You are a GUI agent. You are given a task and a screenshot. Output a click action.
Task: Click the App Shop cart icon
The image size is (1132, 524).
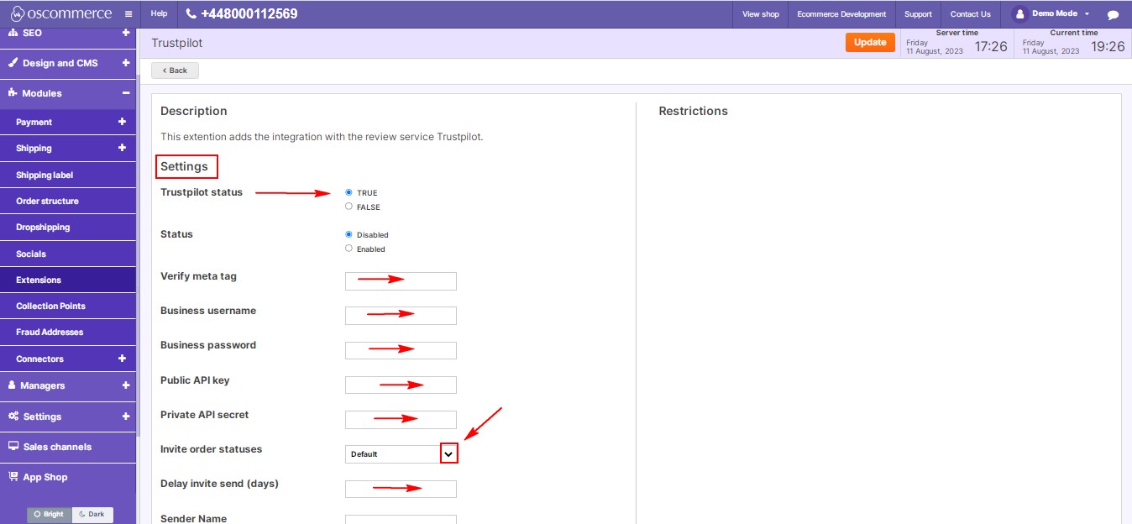click(x=13, y=475)
